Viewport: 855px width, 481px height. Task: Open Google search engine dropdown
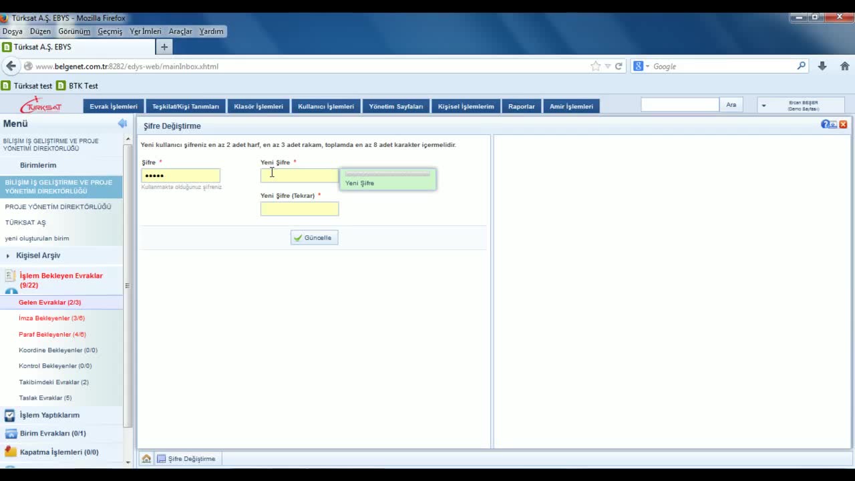tap(641, 66)
